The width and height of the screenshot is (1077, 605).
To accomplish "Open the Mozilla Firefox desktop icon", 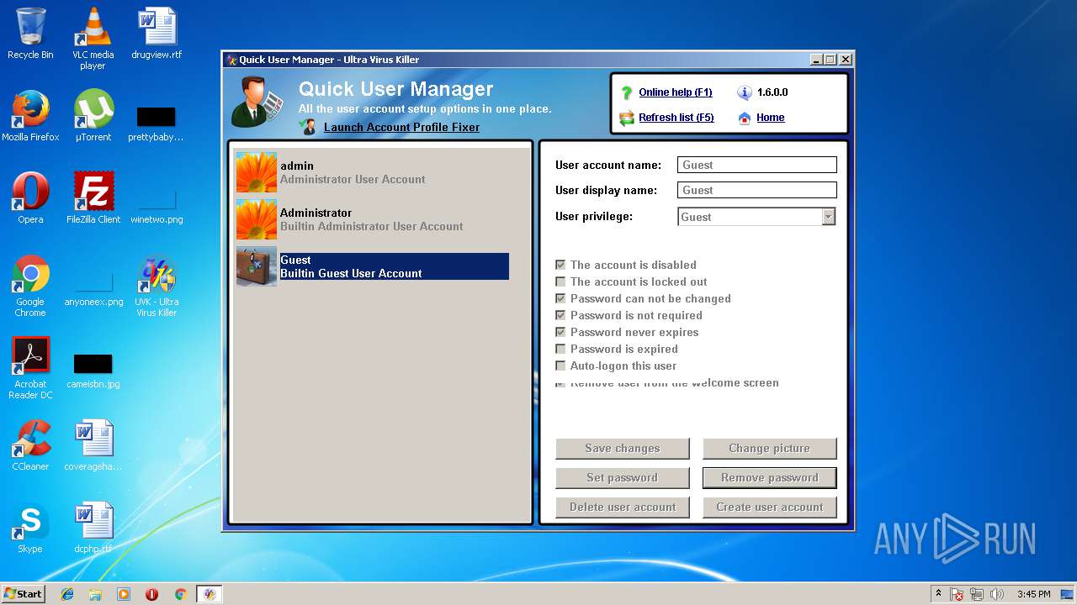I will point(30,116).
